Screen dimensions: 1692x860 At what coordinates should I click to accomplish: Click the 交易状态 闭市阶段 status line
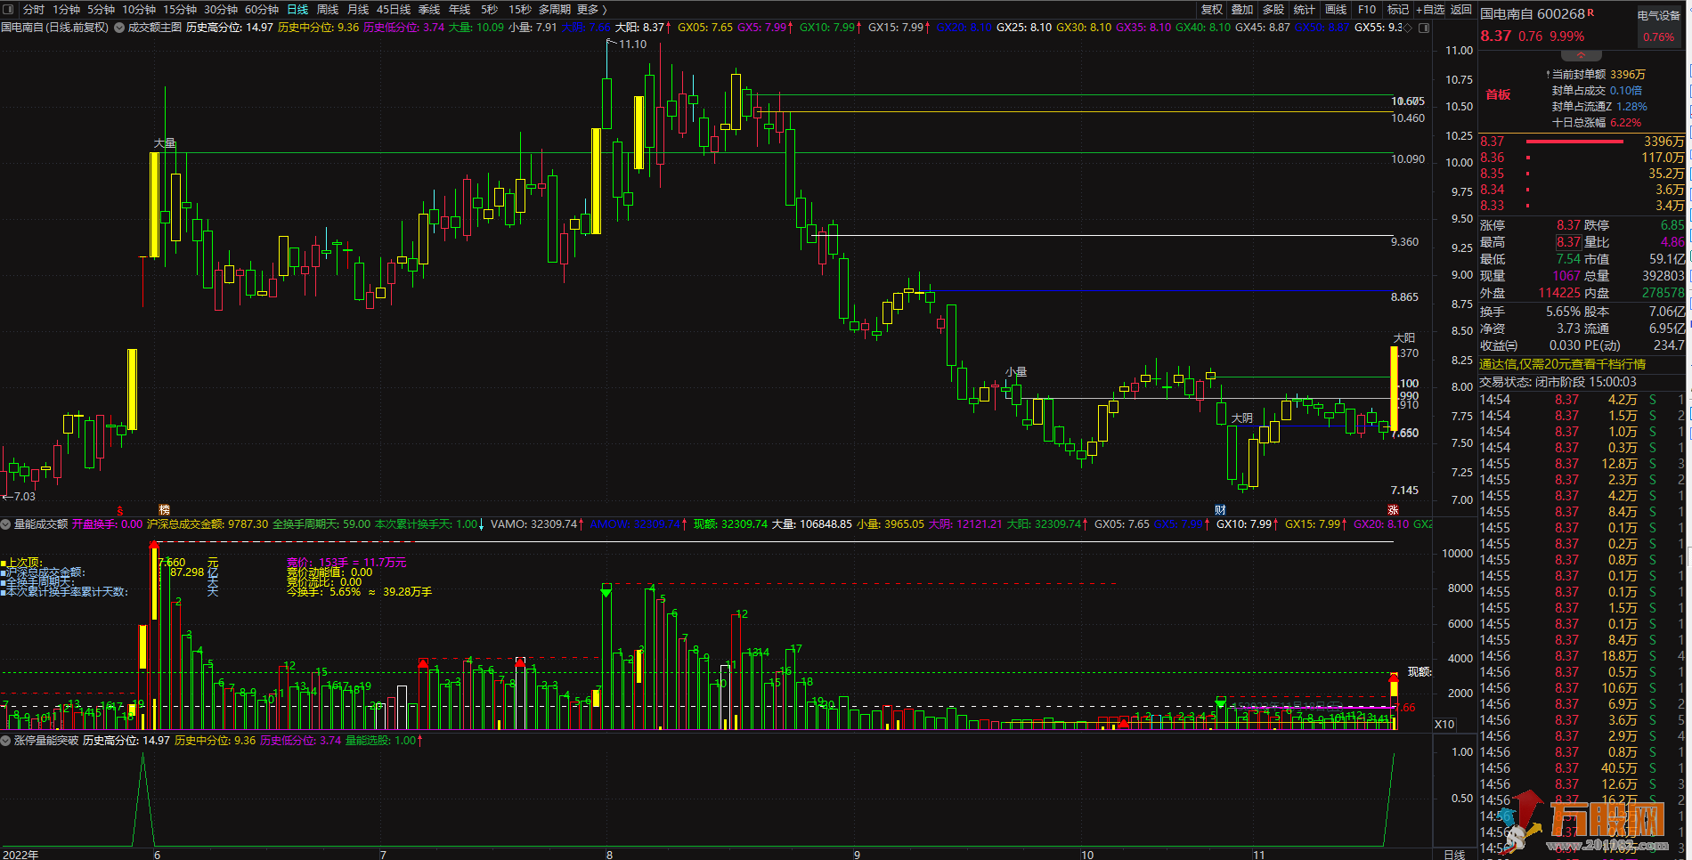[1558, 382]
